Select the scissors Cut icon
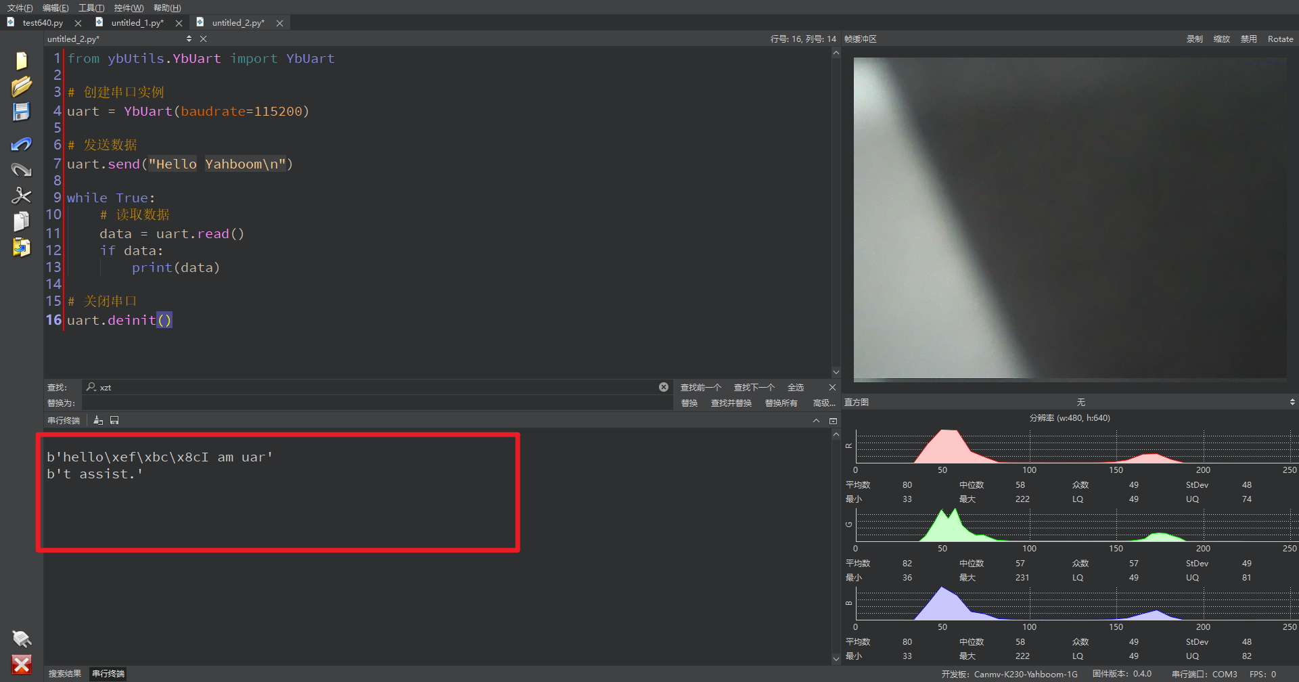The width and height of the screenshot is (1299, 682). point(21,196)
